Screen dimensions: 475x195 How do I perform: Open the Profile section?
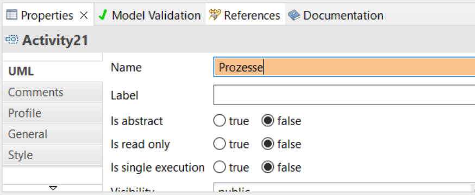point(52,113)
